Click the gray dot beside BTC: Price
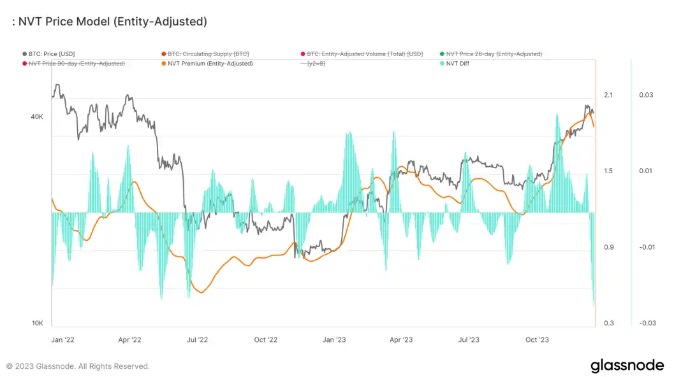The width and height of the screenshot is (674, 377). point(25,54)
